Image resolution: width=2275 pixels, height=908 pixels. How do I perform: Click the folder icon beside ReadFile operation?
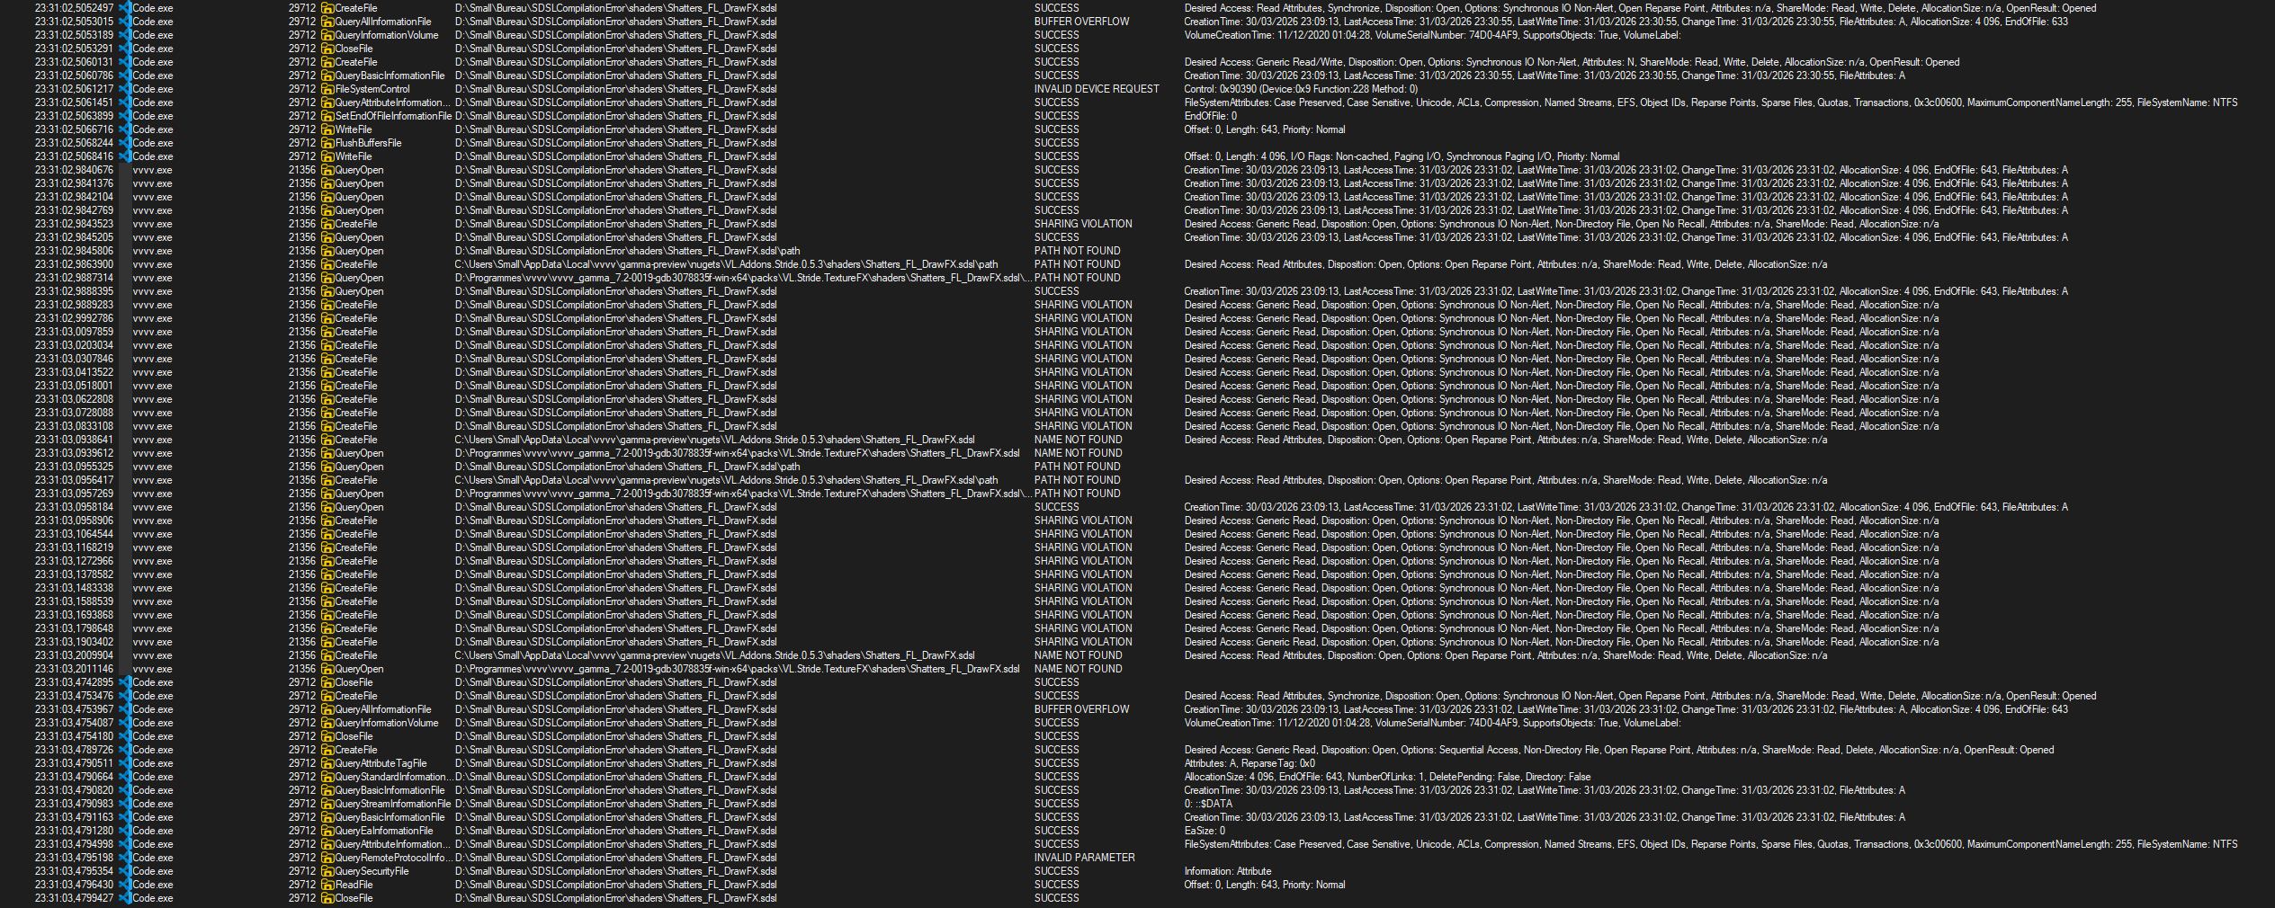point(327,885)
